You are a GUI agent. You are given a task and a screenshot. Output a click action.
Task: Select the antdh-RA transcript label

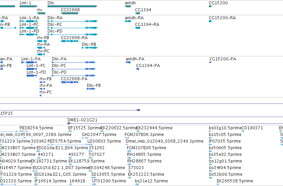[x=134, y=18]
